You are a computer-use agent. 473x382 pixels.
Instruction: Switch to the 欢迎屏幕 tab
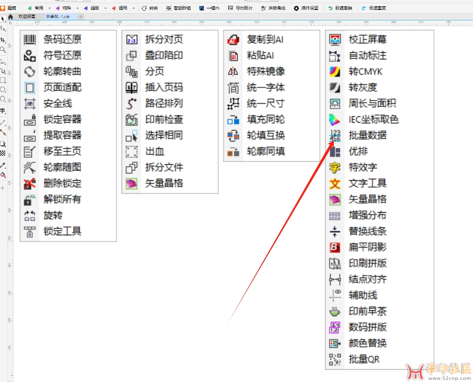[27, 17]
